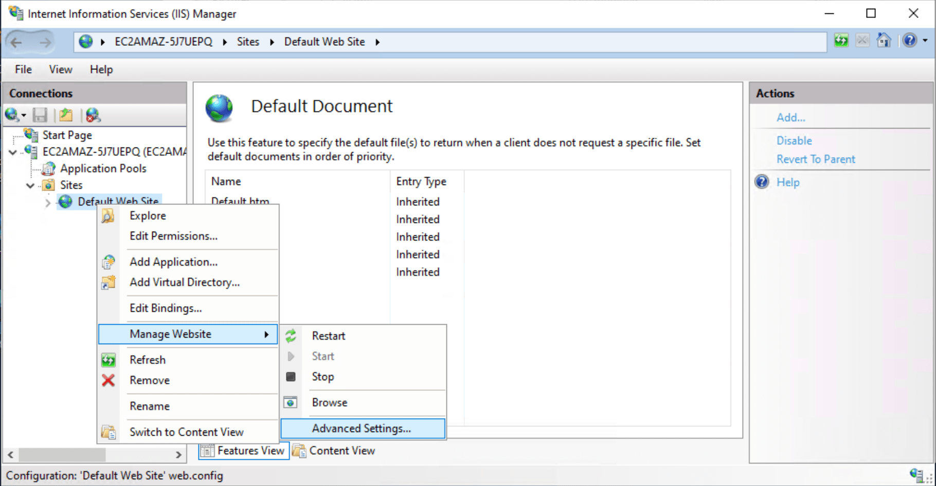Click the Help link in Actions pane
Image resolution: width=936 pixels, height=486 pixels.
[x=788, y=182]
